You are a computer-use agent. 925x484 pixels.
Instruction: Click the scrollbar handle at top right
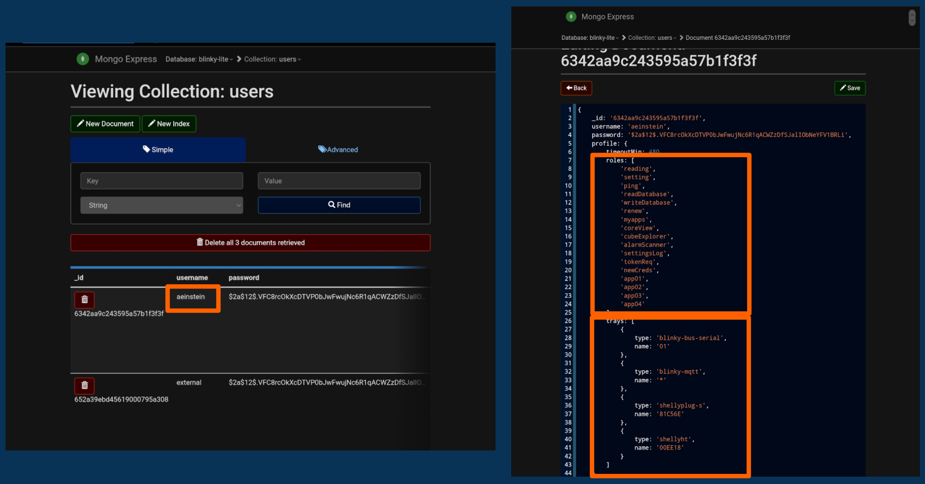click(x=912, y=18)
